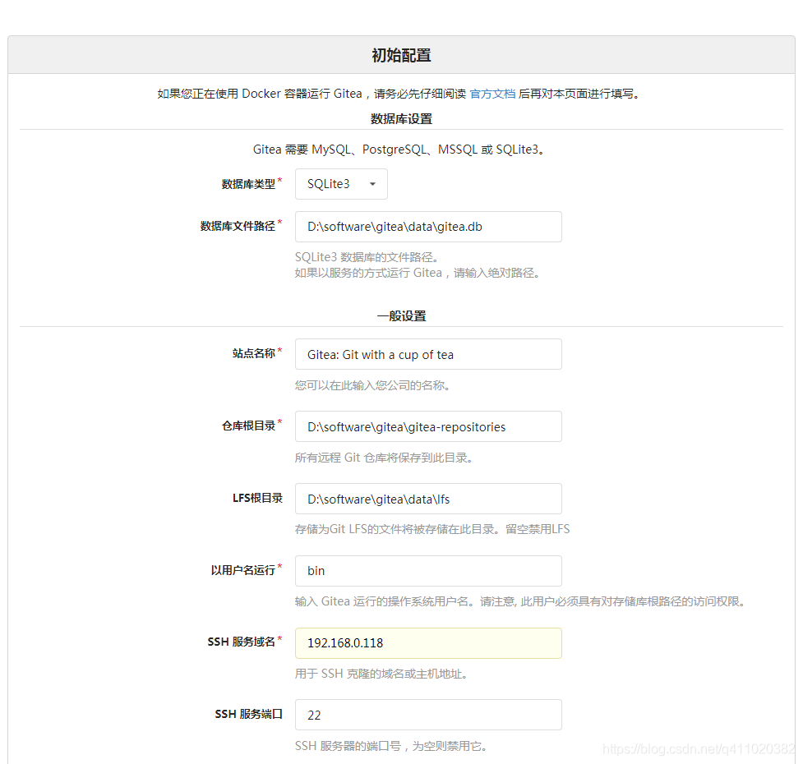Click the 数据库文件路径 label
Viewport: 803px width, 764px height.
(238, 226)
